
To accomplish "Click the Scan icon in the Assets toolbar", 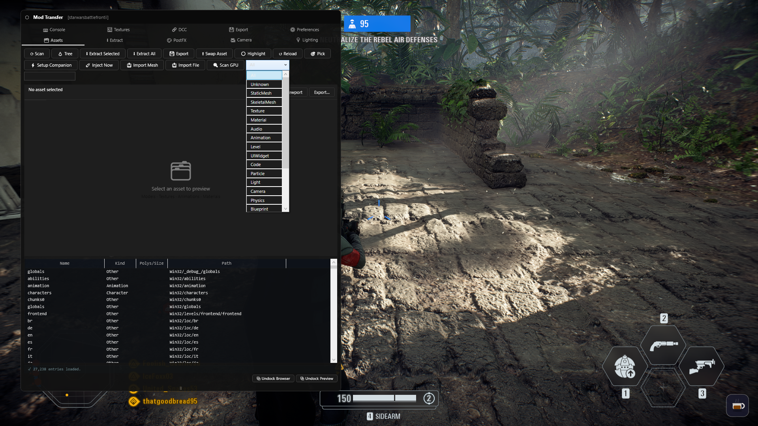I will 32,54.
